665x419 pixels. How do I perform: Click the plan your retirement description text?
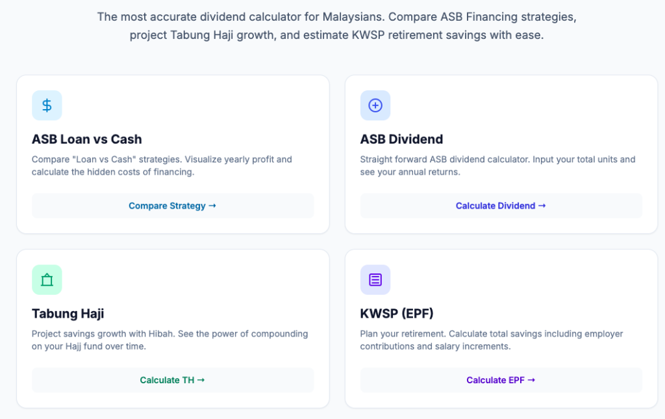(x=491, y=340)
